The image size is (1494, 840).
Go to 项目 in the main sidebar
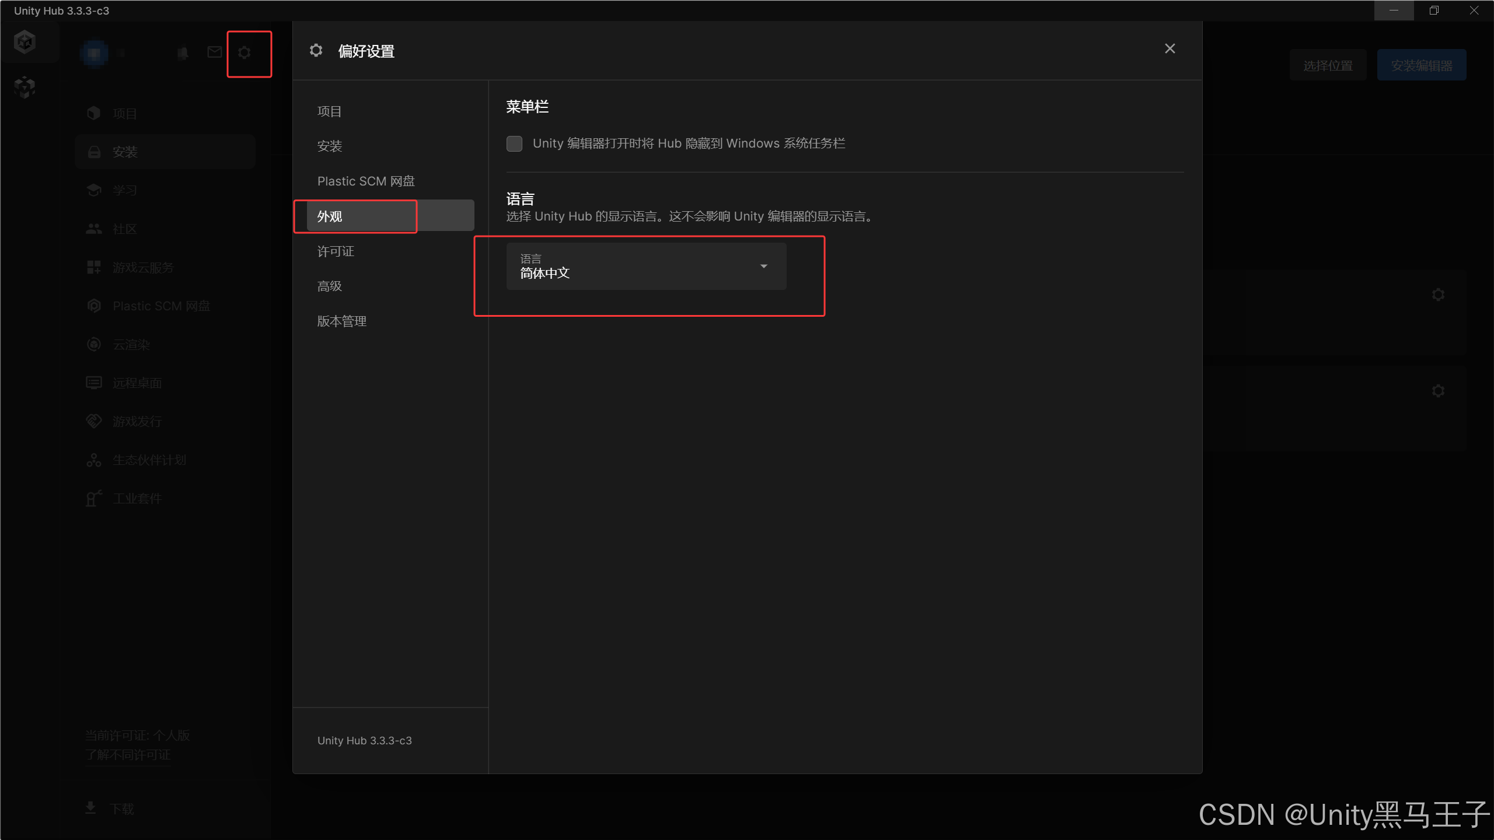(x=165, y=114)
